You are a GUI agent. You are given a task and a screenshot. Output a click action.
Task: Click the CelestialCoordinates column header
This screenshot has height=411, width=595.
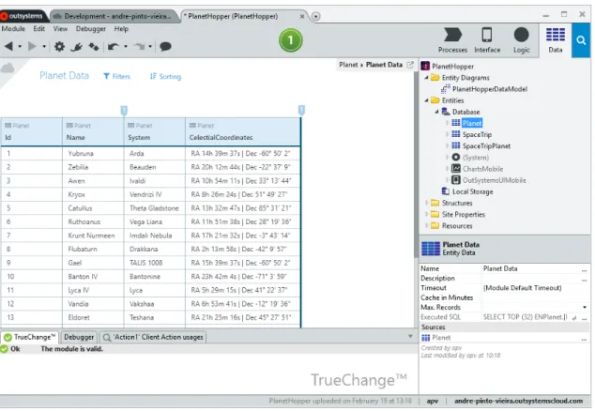[243, 131]
